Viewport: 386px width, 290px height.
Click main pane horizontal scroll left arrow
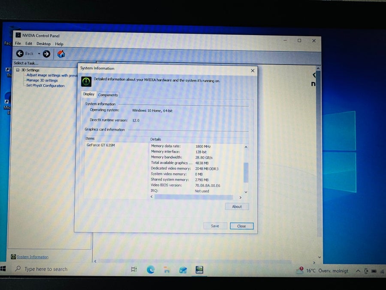95,261
